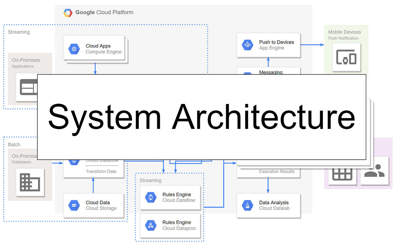Click the Compute Engine subtitle text
This screenshot has width=394, height=243.
coord(104,52)
